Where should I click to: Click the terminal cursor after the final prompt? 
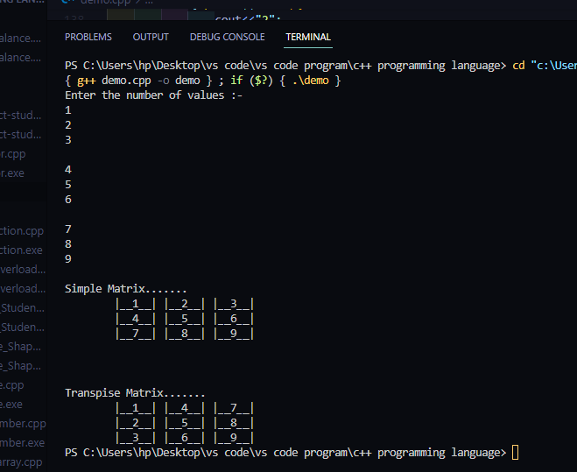pyautogui.click(x=515, y=453)
